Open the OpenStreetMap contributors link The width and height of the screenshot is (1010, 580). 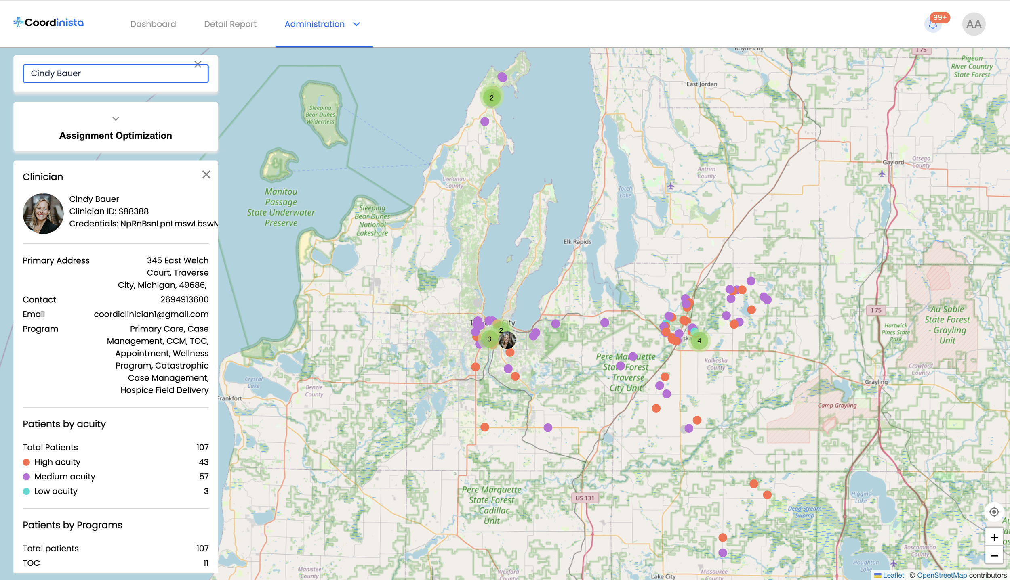coord(942,575)
